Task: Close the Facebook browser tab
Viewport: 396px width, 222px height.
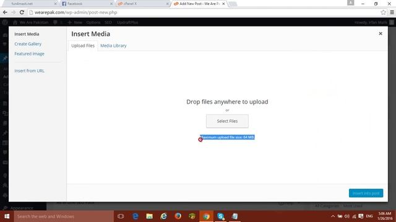Action: tap(111, 4)
